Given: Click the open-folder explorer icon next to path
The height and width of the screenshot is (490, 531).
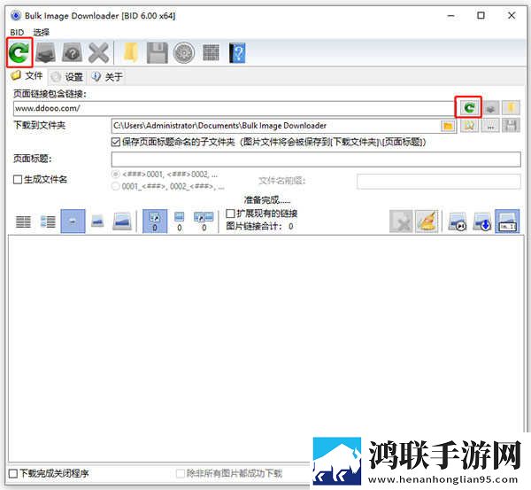Looking at the screenshot, I should pyautogui.click(x=469, y=126).
